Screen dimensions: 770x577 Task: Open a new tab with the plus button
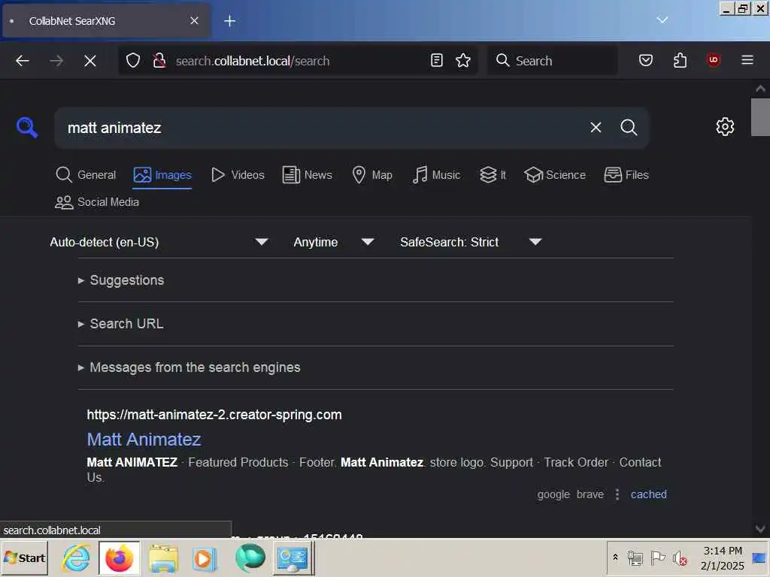[x=229, y=20]
